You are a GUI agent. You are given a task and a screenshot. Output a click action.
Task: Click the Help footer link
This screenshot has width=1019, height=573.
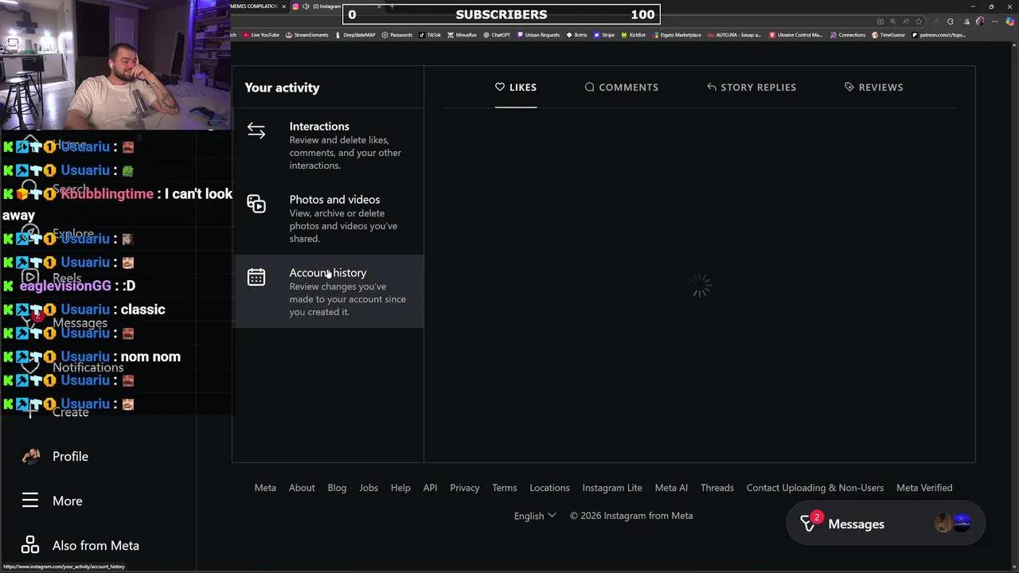(400, 488)
